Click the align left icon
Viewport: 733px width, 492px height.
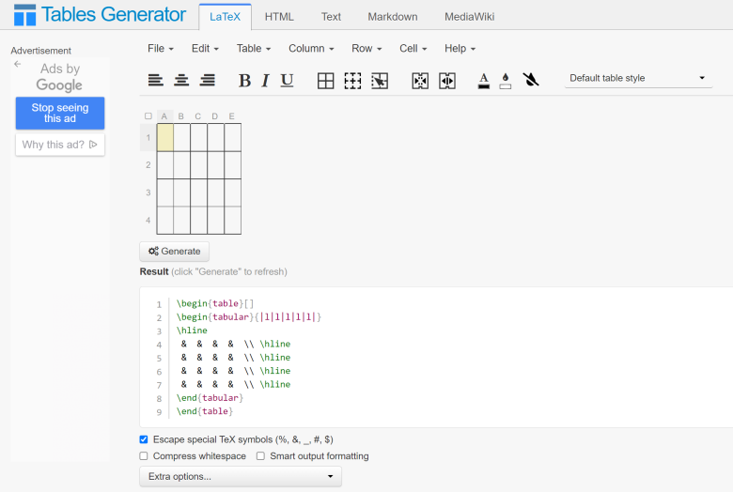pyautogui.click(x=156, y=81)
